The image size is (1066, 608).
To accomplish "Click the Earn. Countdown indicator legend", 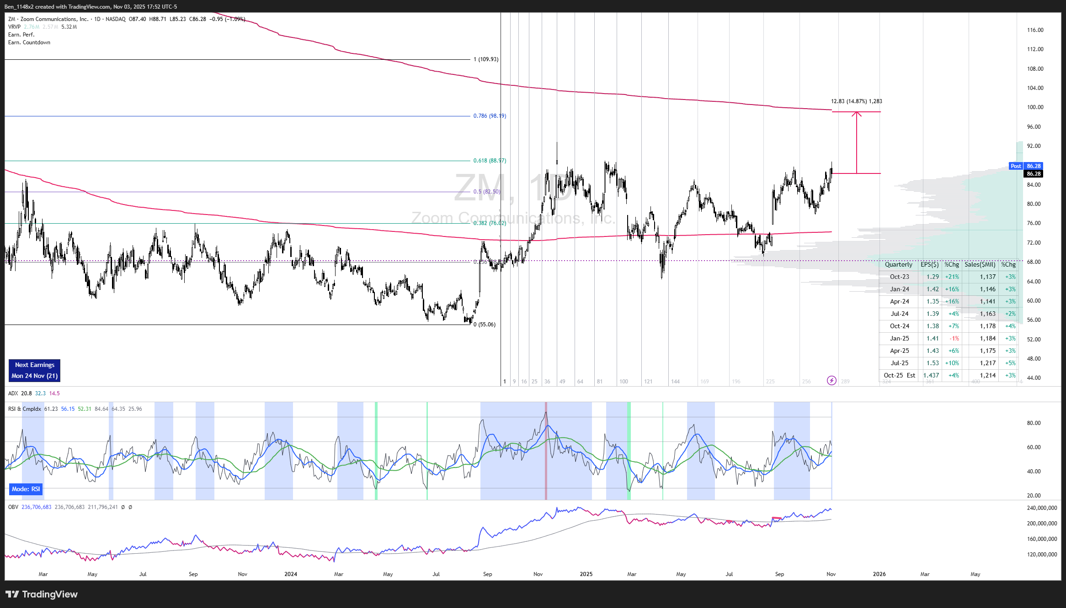I will pos(29,42).
